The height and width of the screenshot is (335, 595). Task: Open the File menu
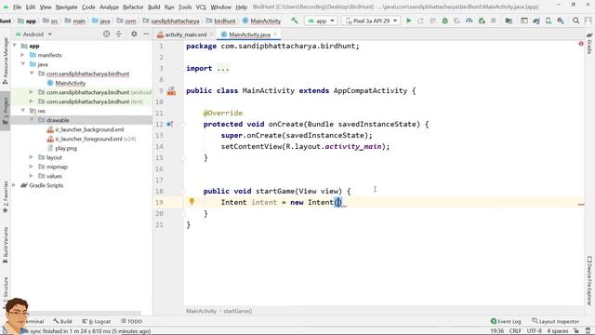17,7
